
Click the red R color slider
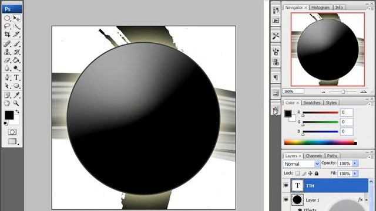[x=320, y=113]
